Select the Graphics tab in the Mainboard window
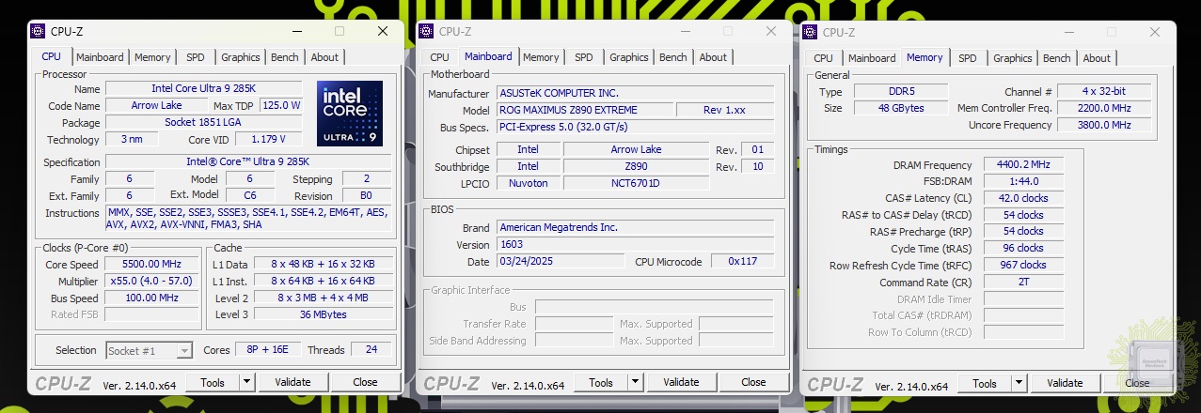The width and height of the screenshot is (1201, 413). pos(628,57)
